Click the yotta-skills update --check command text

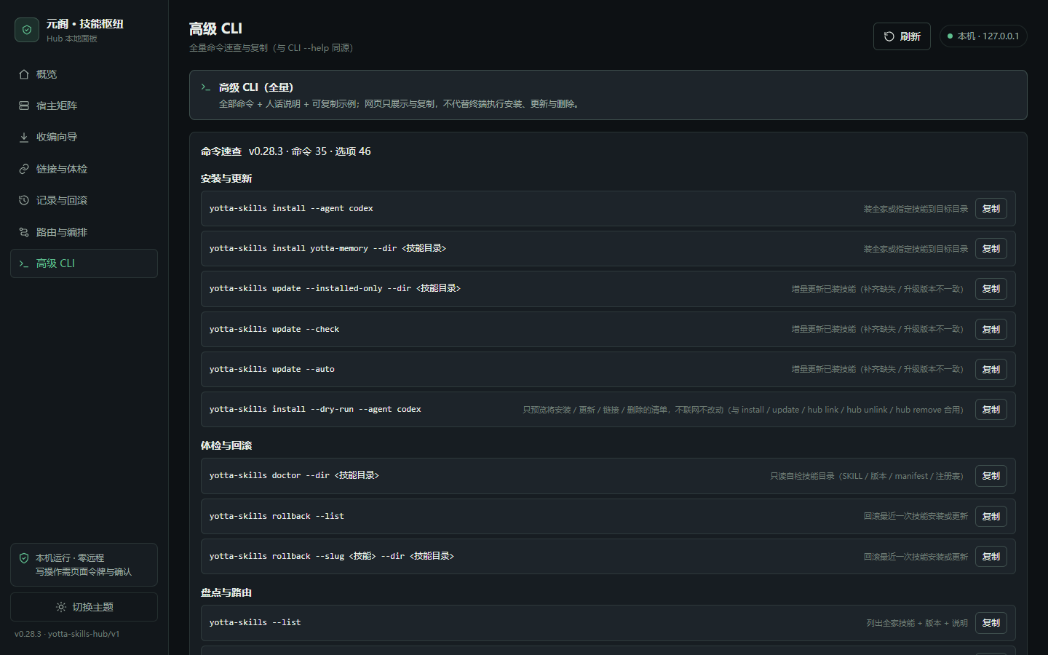(274, 330)
